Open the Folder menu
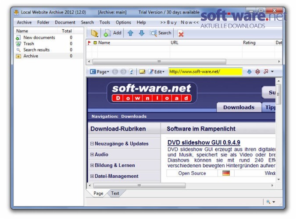296x219 pixels. [43, 22]
